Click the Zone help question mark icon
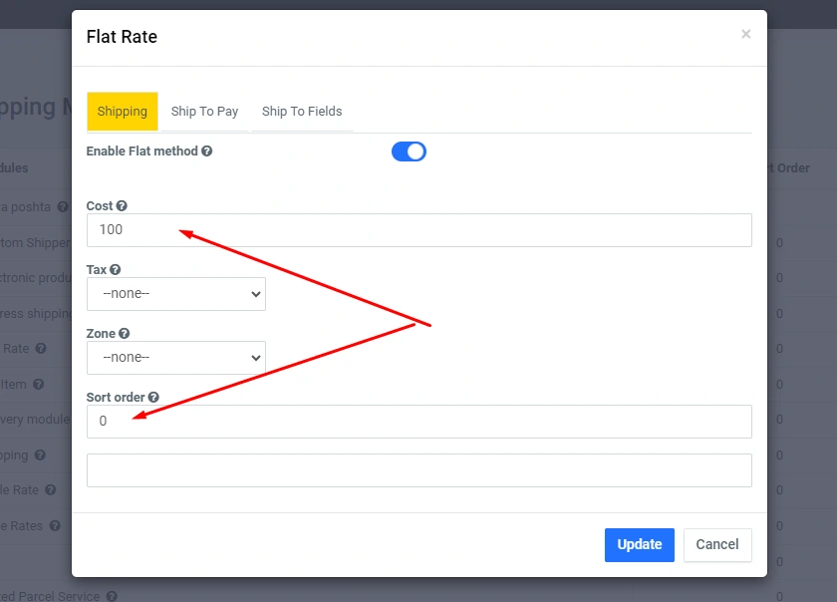This screenshot has width=837, height=602. click(x=125, y=333)
